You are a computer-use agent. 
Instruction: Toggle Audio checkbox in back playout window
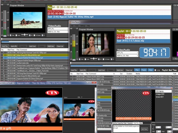(x=16, y=35)
